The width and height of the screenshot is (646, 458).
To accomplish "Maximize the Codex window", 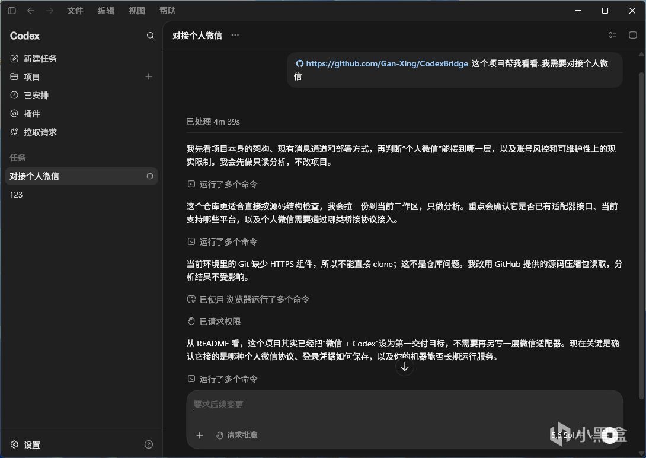I will pyautogui.click(x=605, y=11).
